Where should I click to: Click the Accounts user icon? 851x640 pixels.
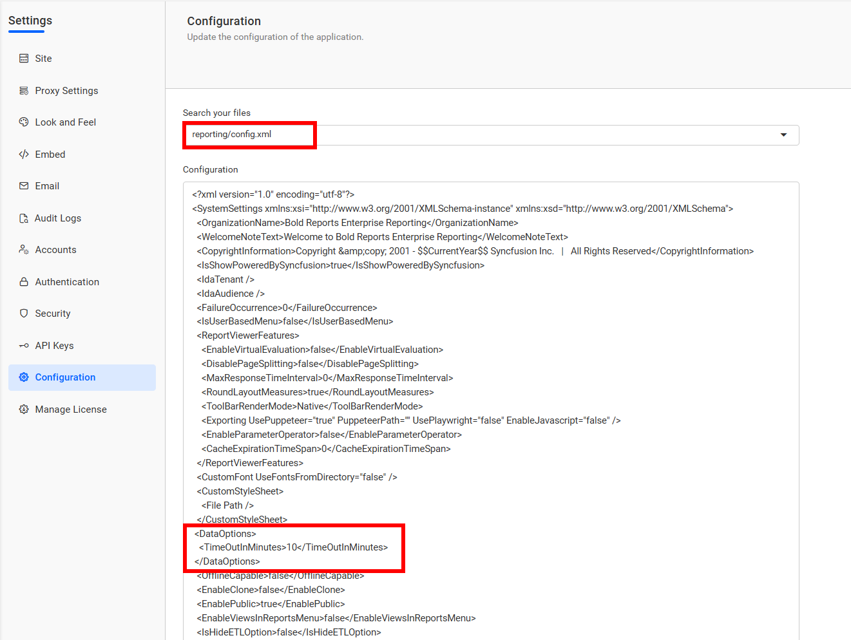click(x=24, y=250)
